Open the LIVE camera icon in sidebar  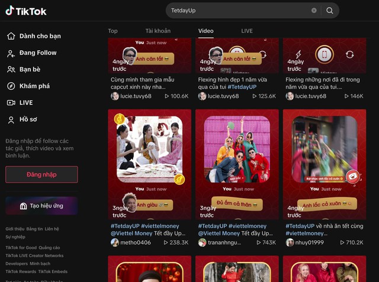pyautogui.click(x=11, y=103)
